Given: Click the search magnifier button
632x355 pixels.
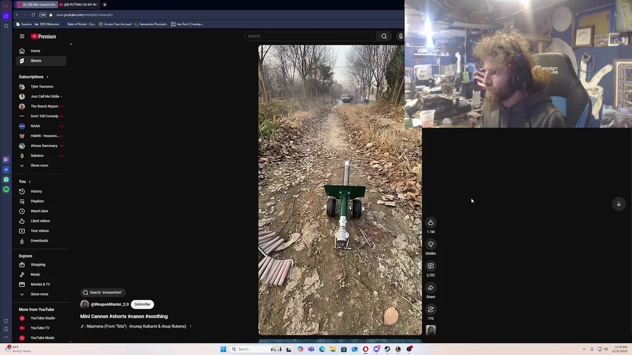Looking at the screenshot, I should coord(384,36).
